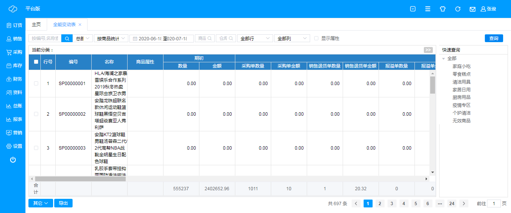This screenshot has width=511, height=213.
Task: Click the refresh icon in header
Action: coord(458,9)
